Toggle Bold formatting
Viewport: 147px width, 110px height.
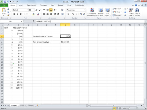click(x=14, y=14)
